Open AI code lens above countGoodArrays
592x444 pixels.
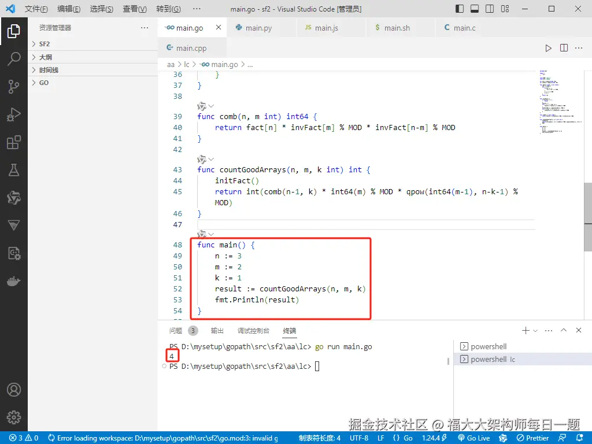coord(205,160)
